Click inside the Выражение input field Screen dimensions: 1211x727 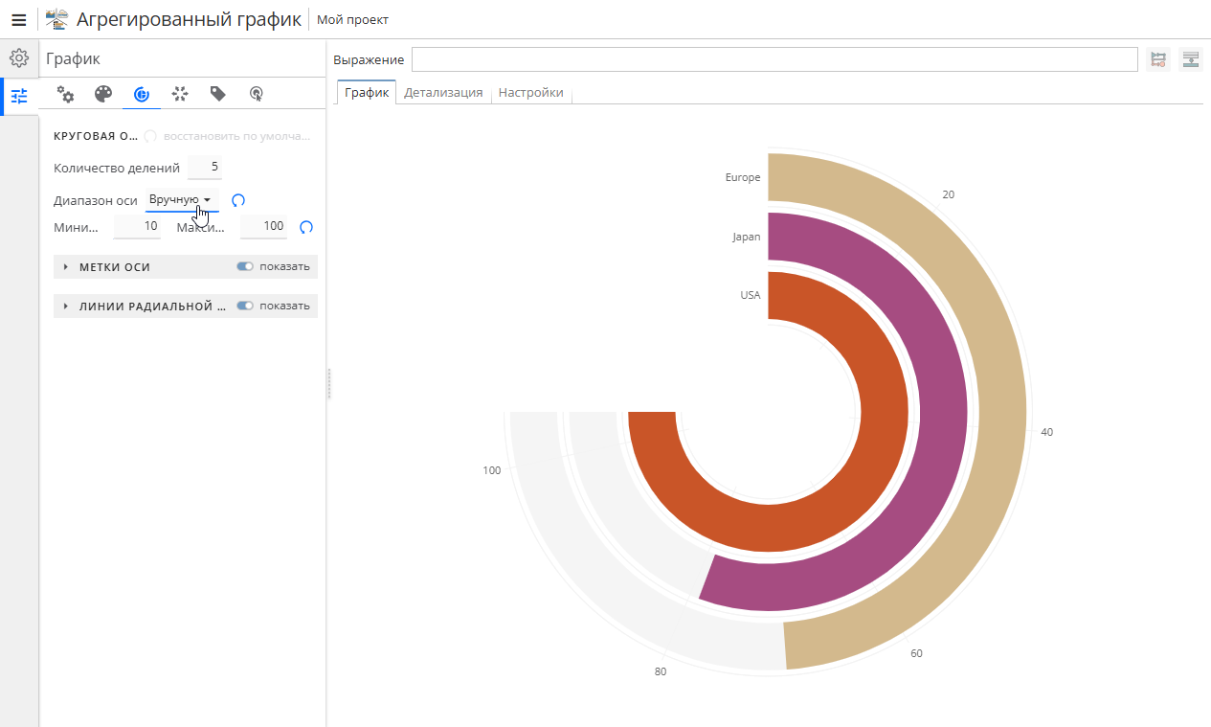click(766, 58)
